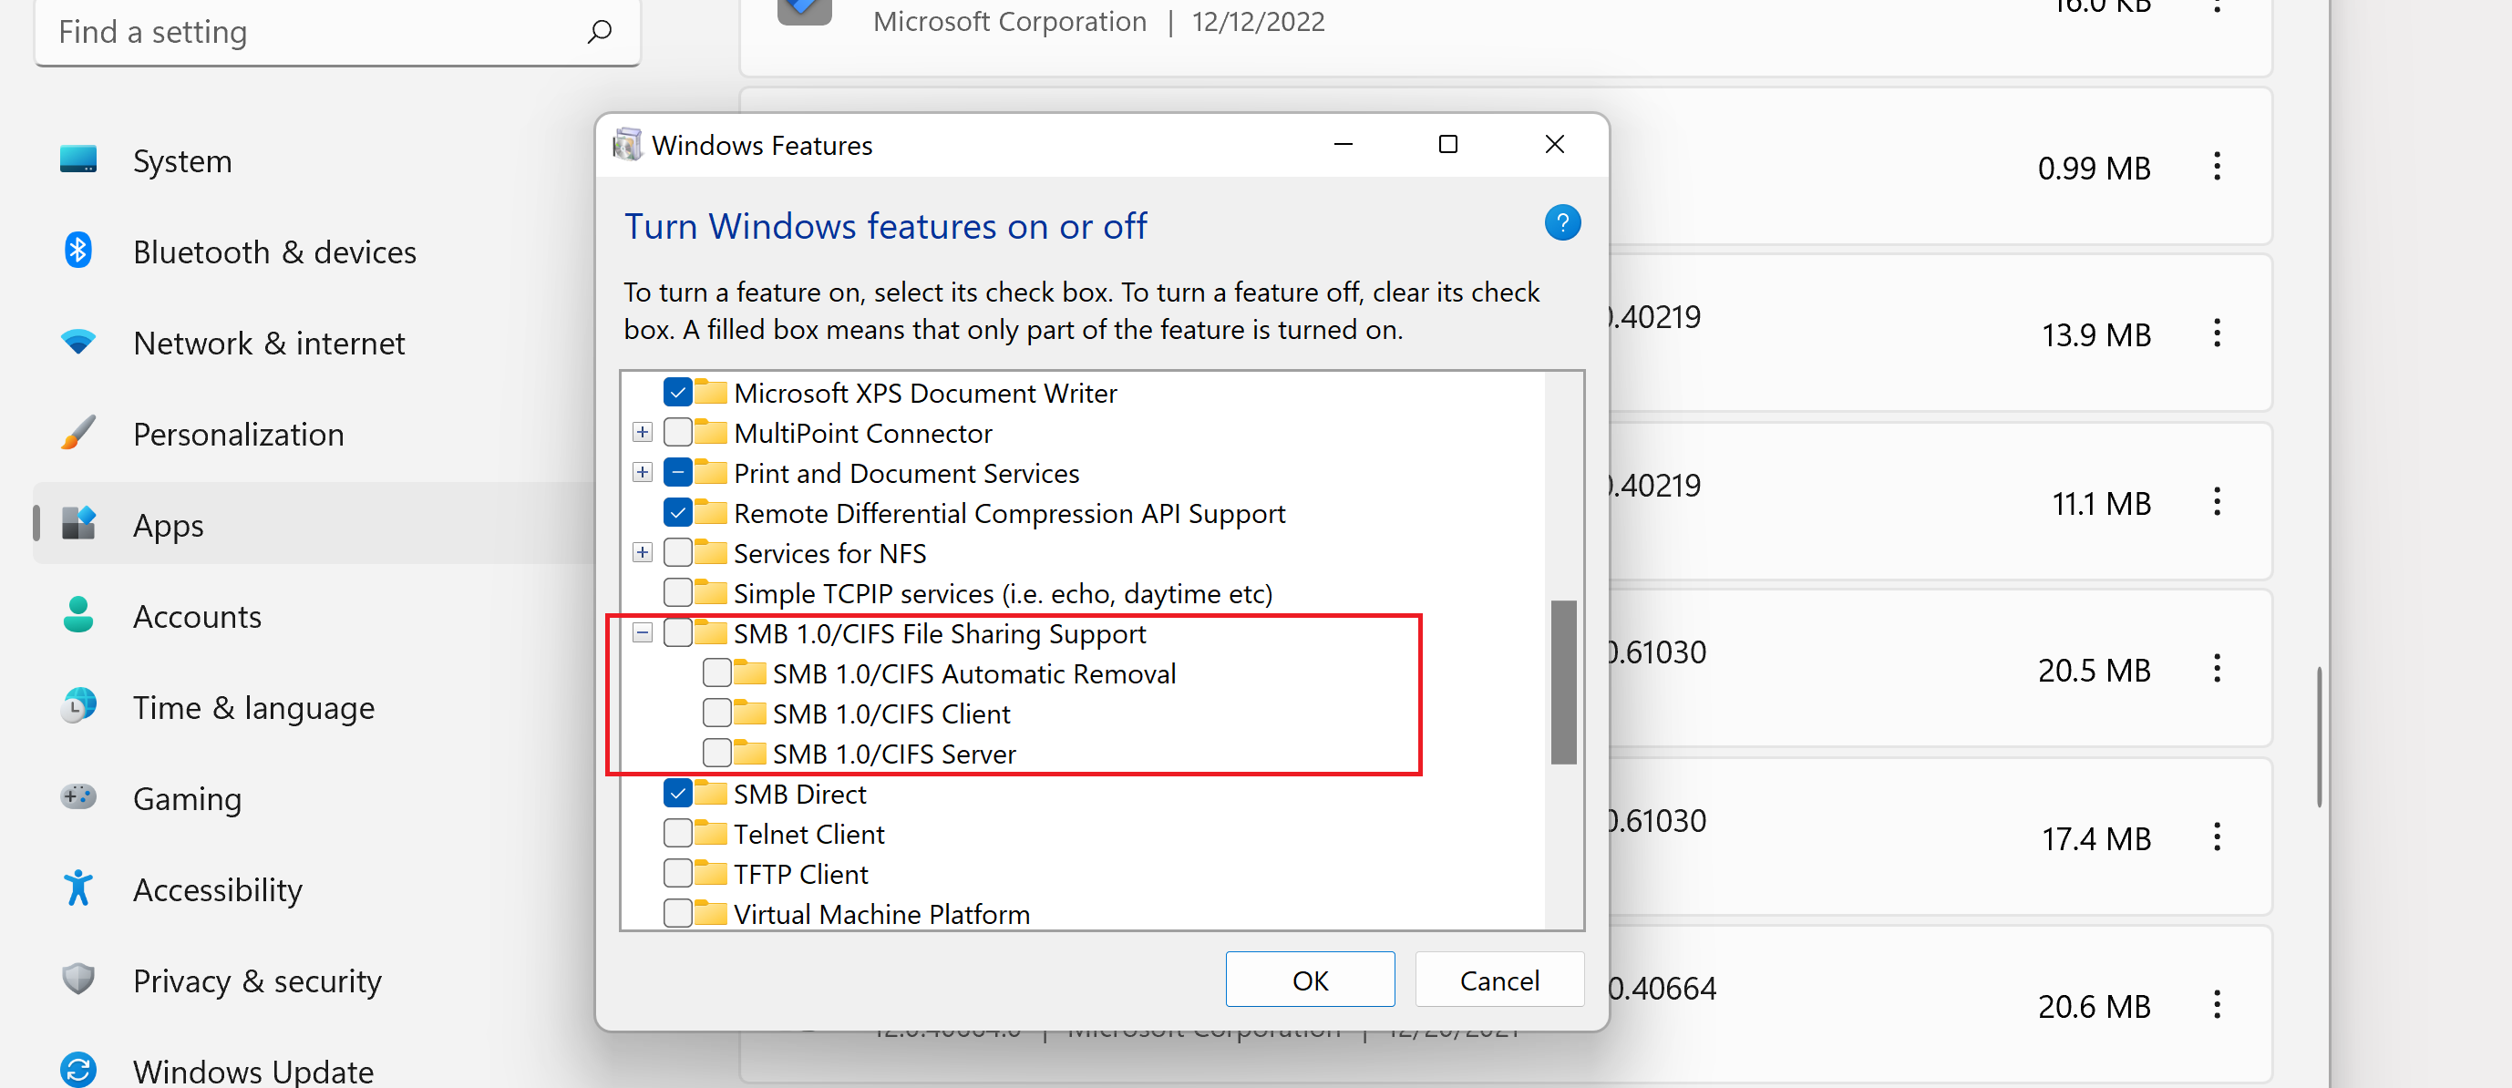Click inside the Find a setting field
The width and height of the screenshot is (2512, 1088).
(x=293, y=31)
